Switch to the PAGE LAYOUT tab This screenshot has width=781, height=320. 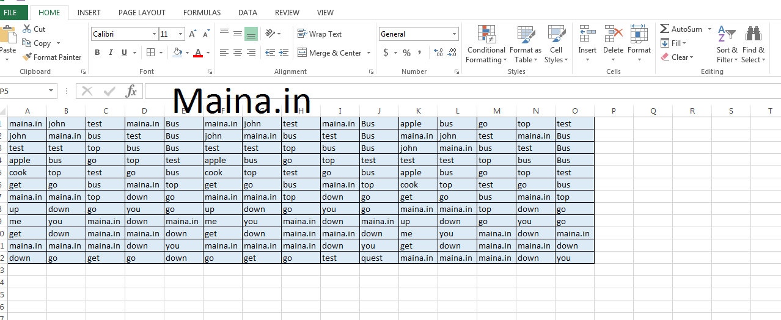tap(142, 12)
